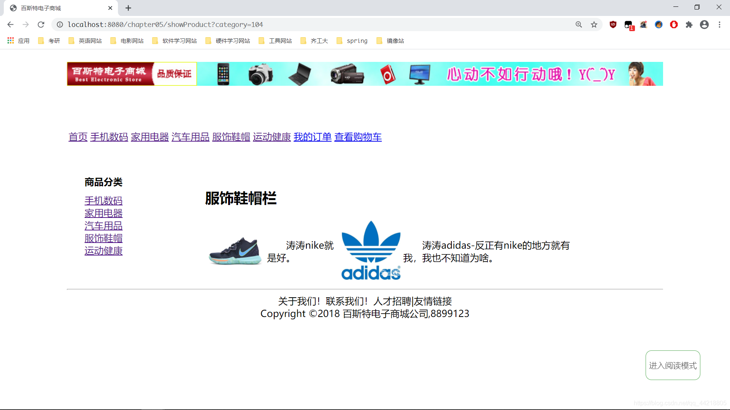Open the Extensions puzzle piece icon

click(x=689, y=25)
